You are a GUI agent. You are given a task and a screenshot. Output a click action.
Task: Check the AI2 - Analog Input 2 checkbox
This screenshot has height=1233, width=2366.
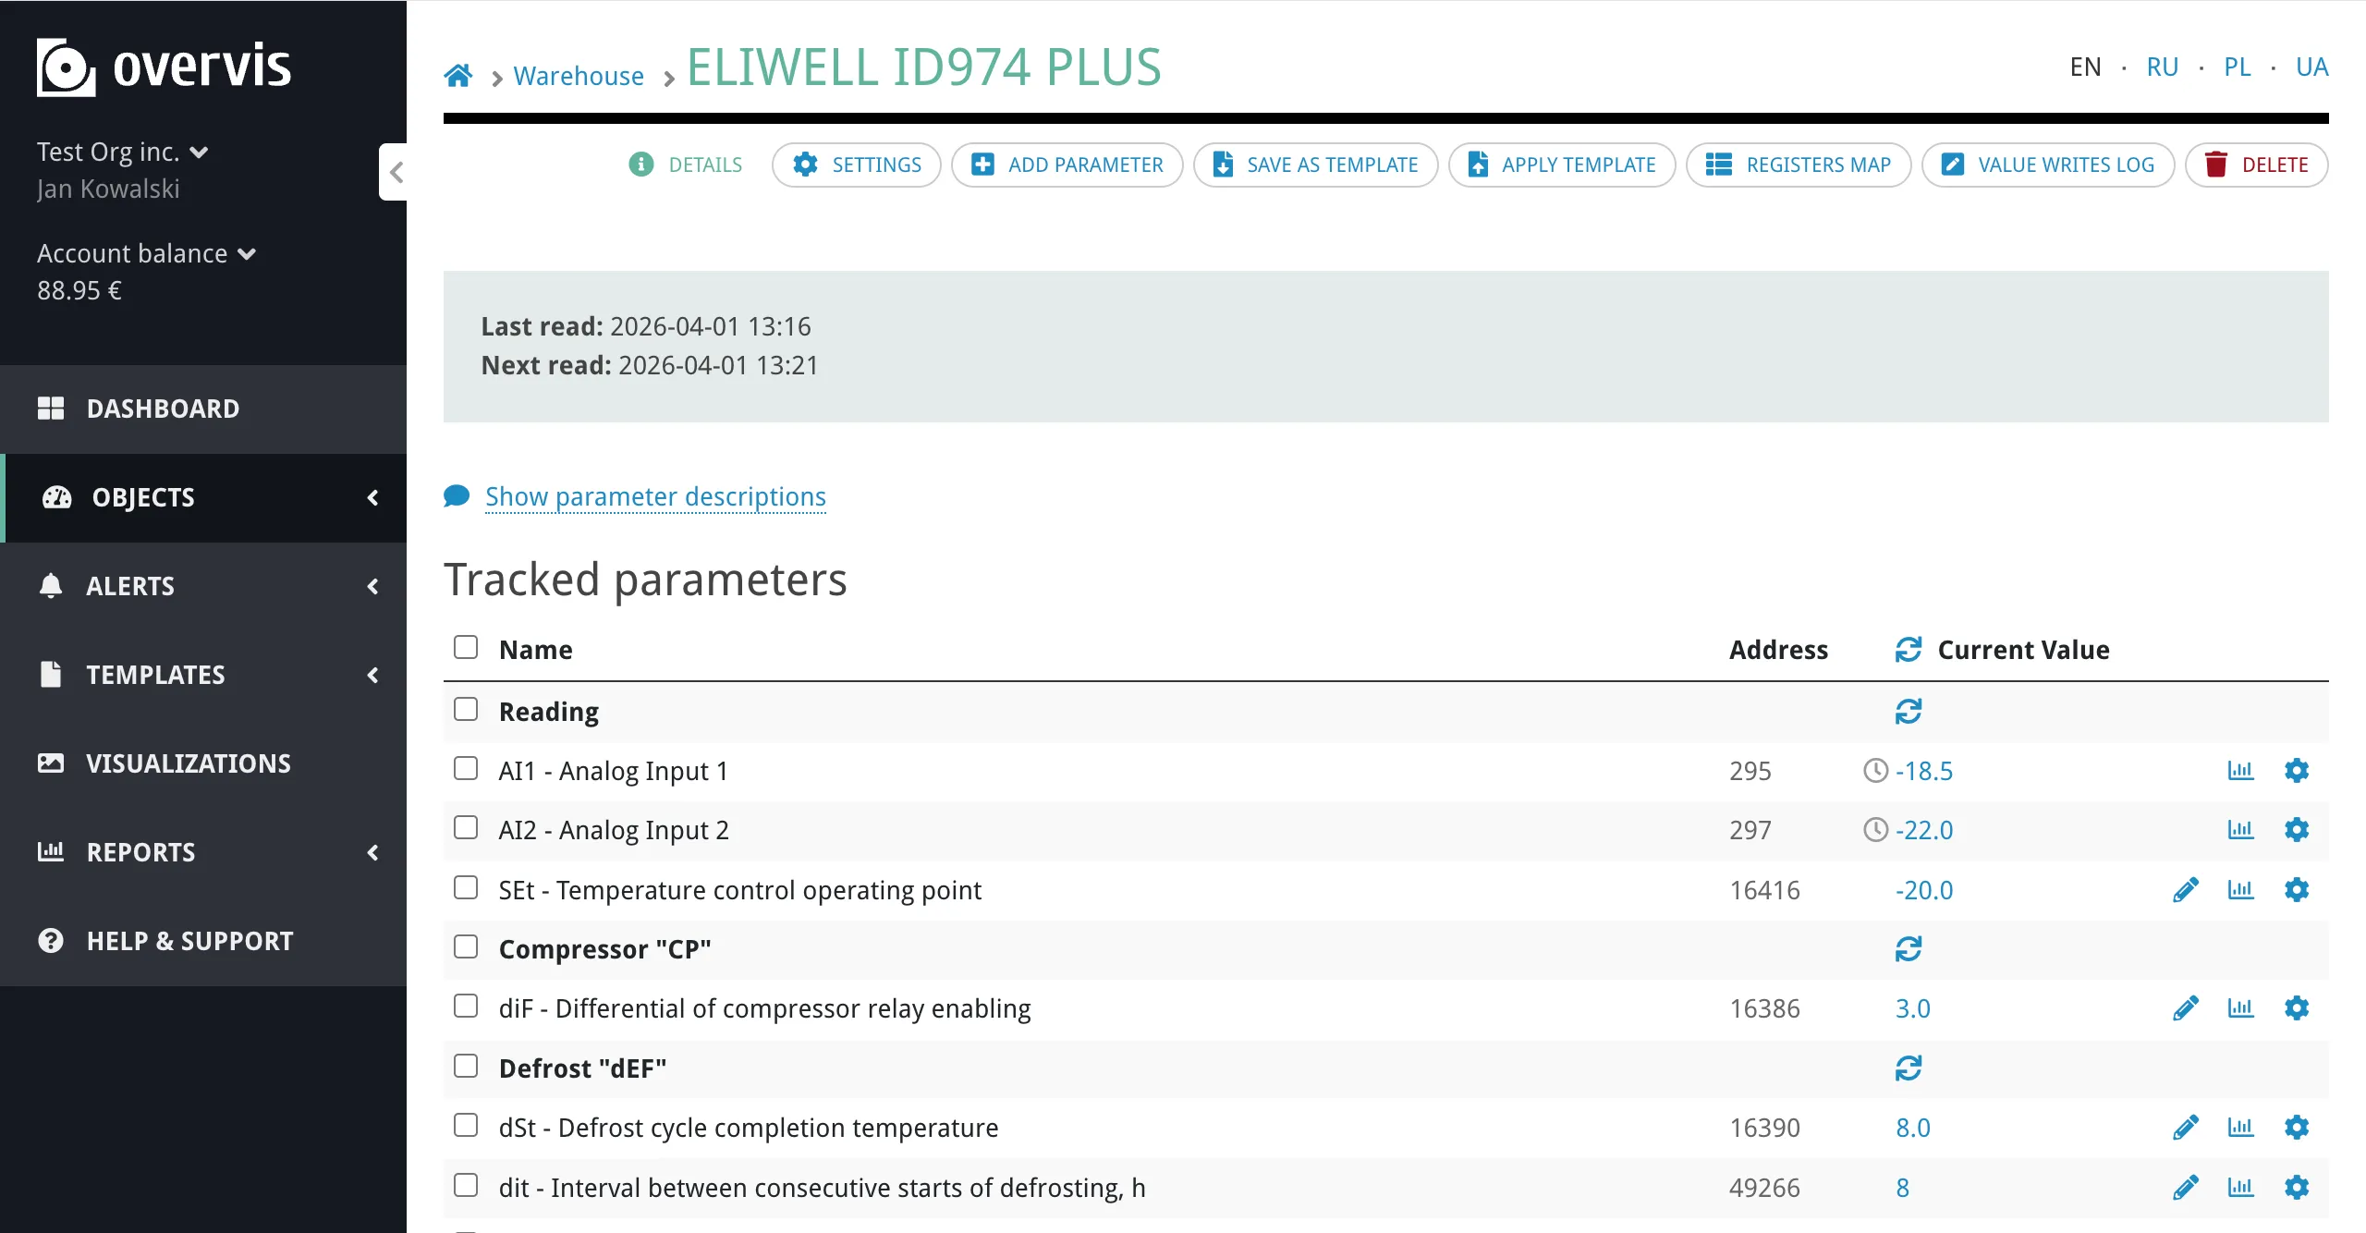coord(466,827)
